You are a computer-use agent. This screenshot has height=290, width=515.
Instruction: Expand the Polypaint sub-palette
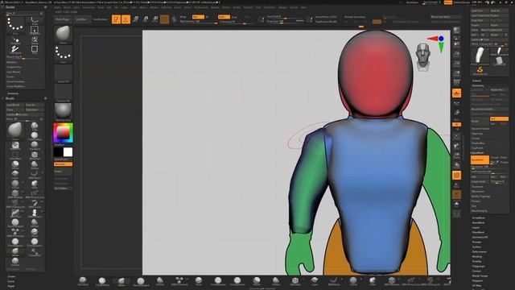(x=477, y=281)
